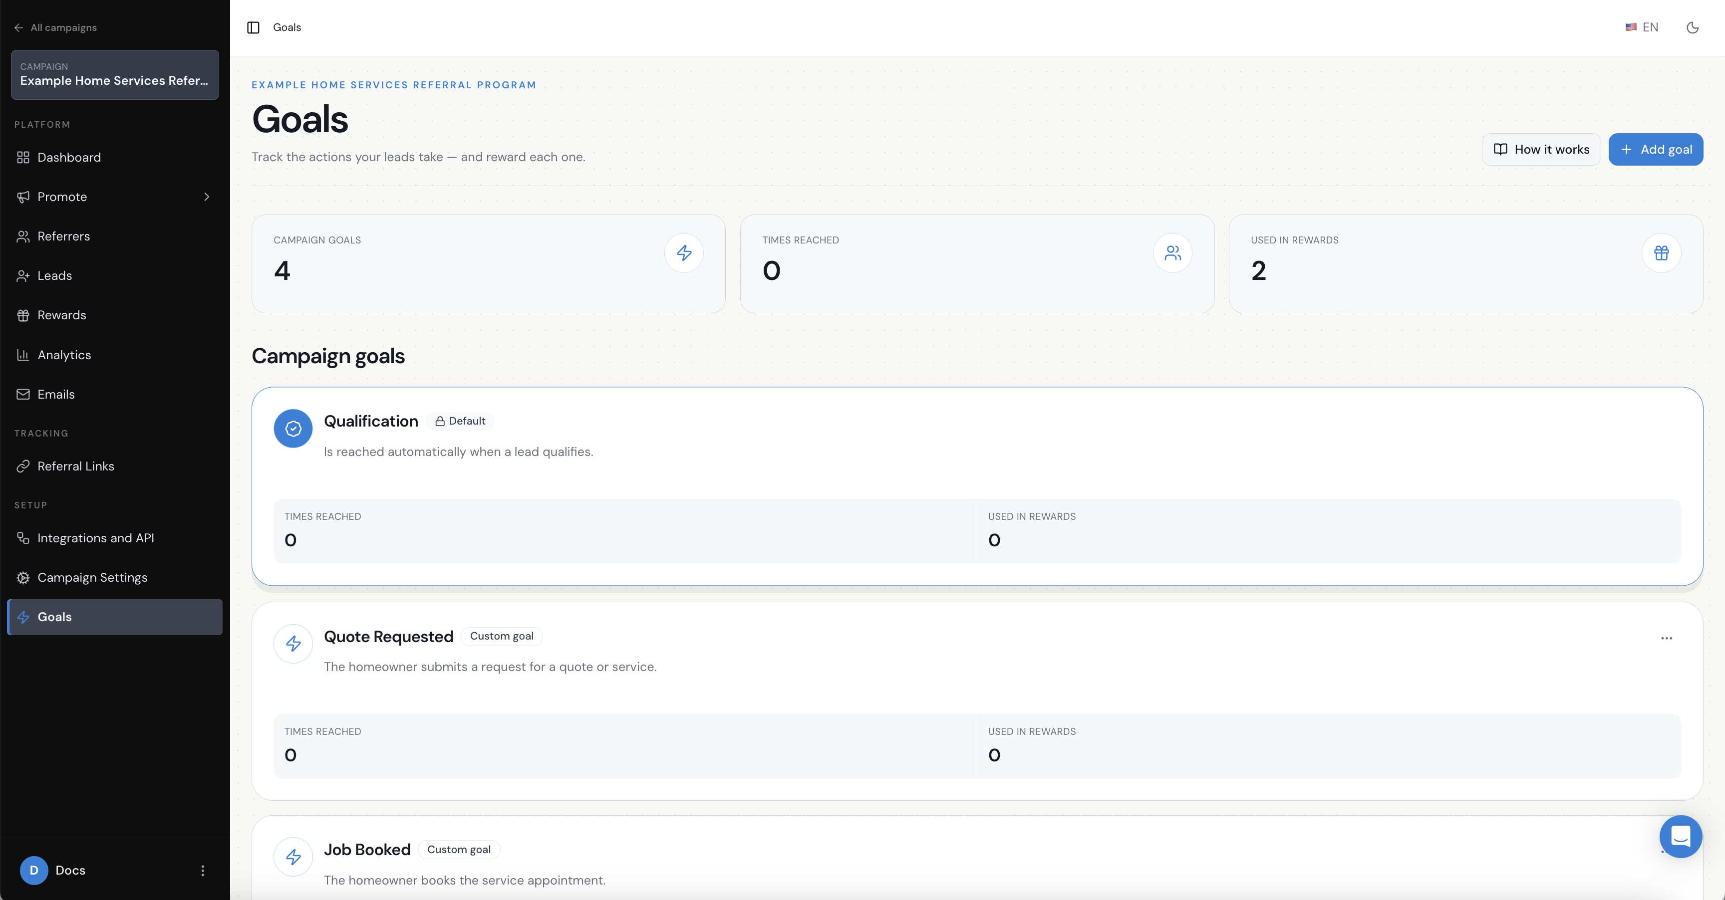This screenshot has width=1725, height=900.
Task: Open How it works guide
Action: coord(1541,149)
